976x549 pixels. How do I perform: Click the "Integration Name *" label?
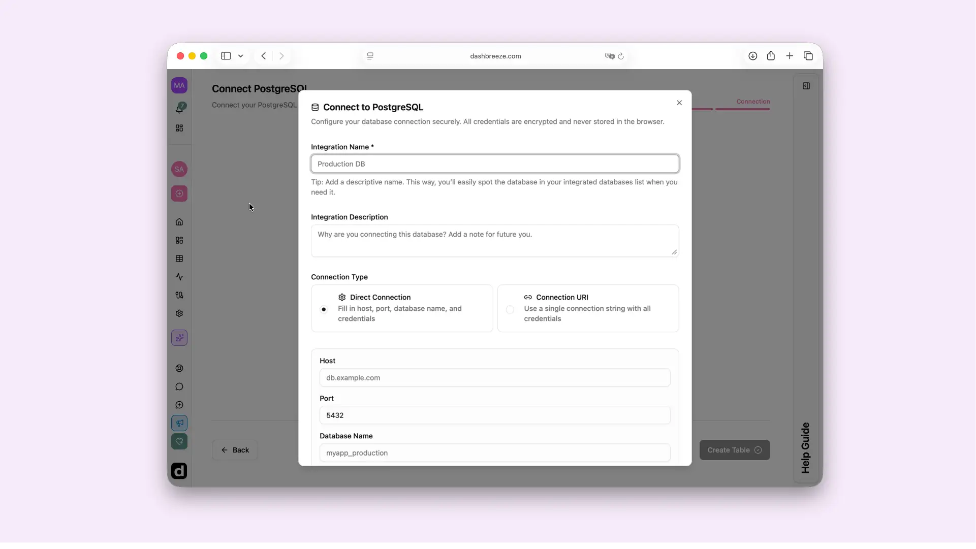[342, 147]
